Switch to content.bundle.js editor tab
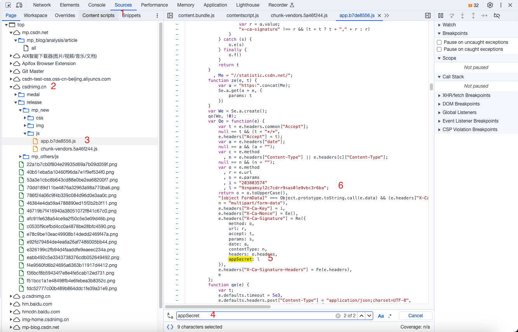518x332 pixels. 196,16
